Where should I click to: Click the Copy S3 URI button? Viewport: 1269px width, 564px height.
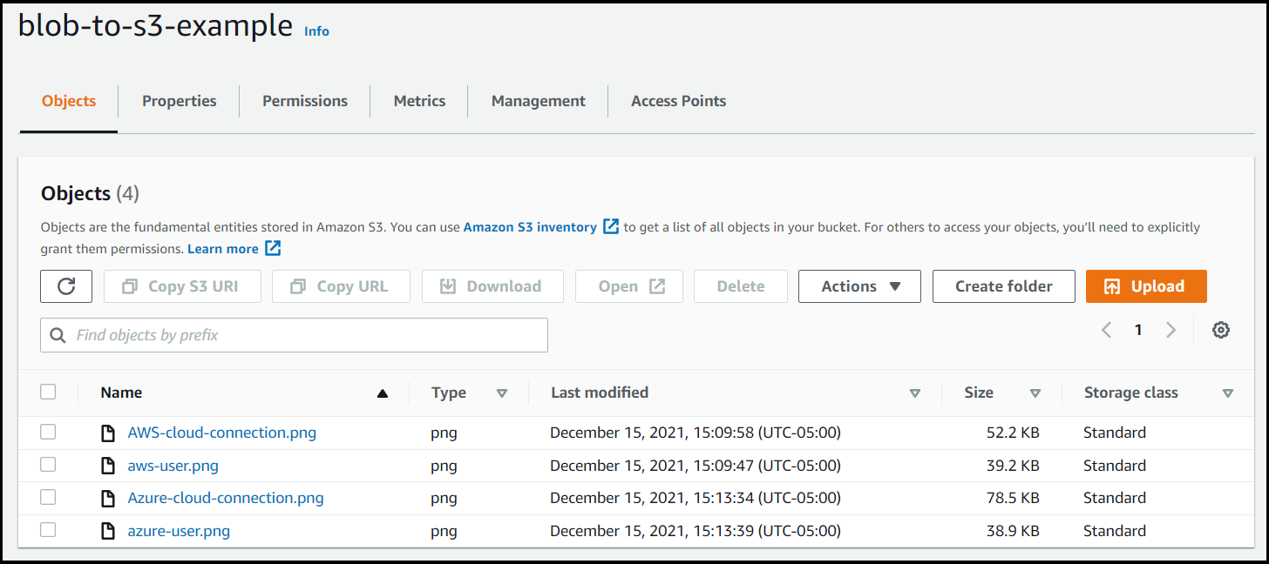tap(182, 286)
